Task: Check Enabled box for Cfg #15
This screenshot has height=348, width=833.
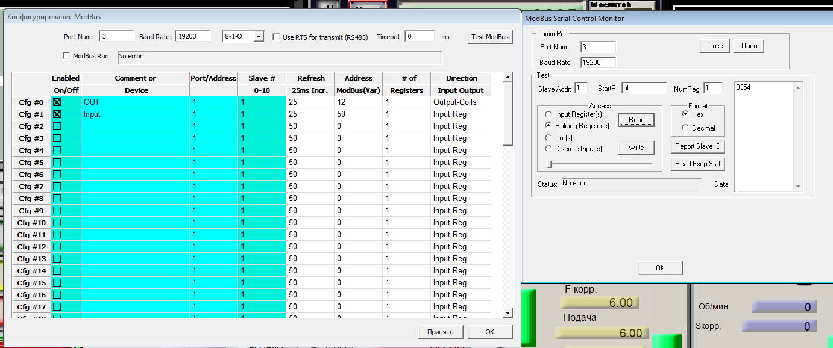Action: [57, 283]
